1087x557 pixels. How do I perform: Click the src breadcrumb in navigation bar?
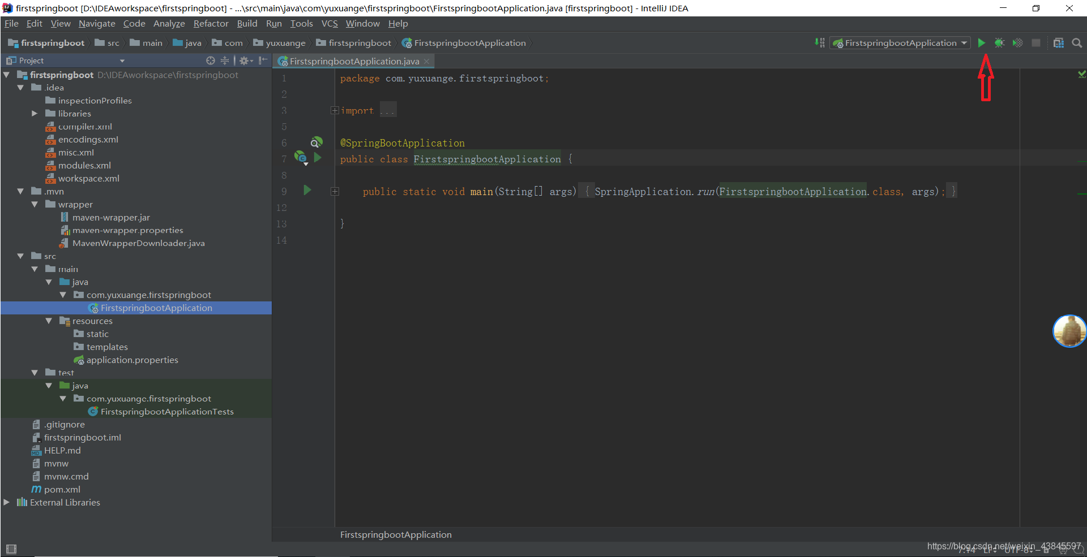click(x=108, y=43)
